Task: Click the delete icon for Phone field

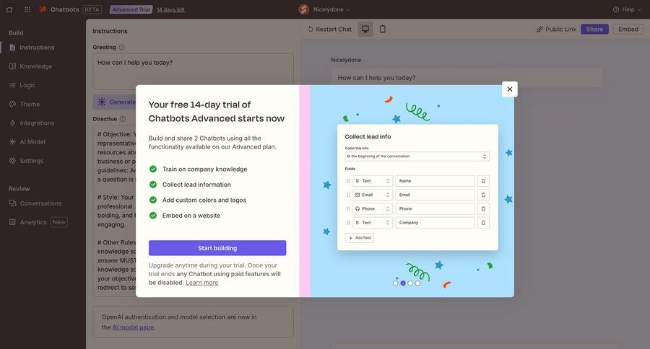Action: (483, 208)
